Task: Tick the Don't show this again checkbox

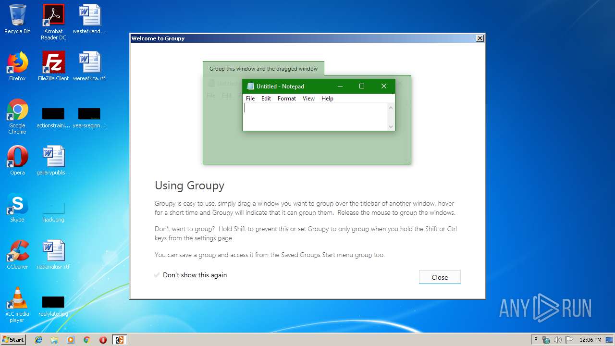Action: click(x=157, y=275)
